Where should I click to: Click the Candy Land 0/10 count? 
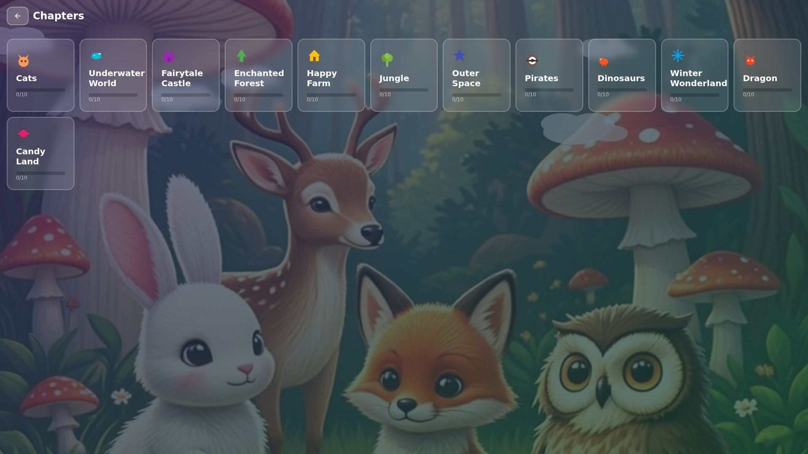coord(21,178)
